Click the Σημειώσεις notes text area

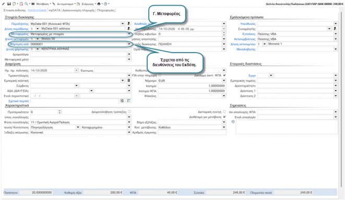click(x=287, y=127)
